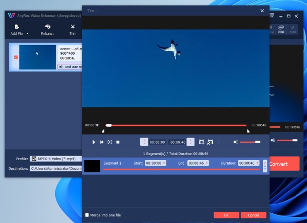Image resolution: width=307 pixels, height=223 pixels.
Task: Adjust the Segment 1 Duration stepper
Action: click(257, 163)
